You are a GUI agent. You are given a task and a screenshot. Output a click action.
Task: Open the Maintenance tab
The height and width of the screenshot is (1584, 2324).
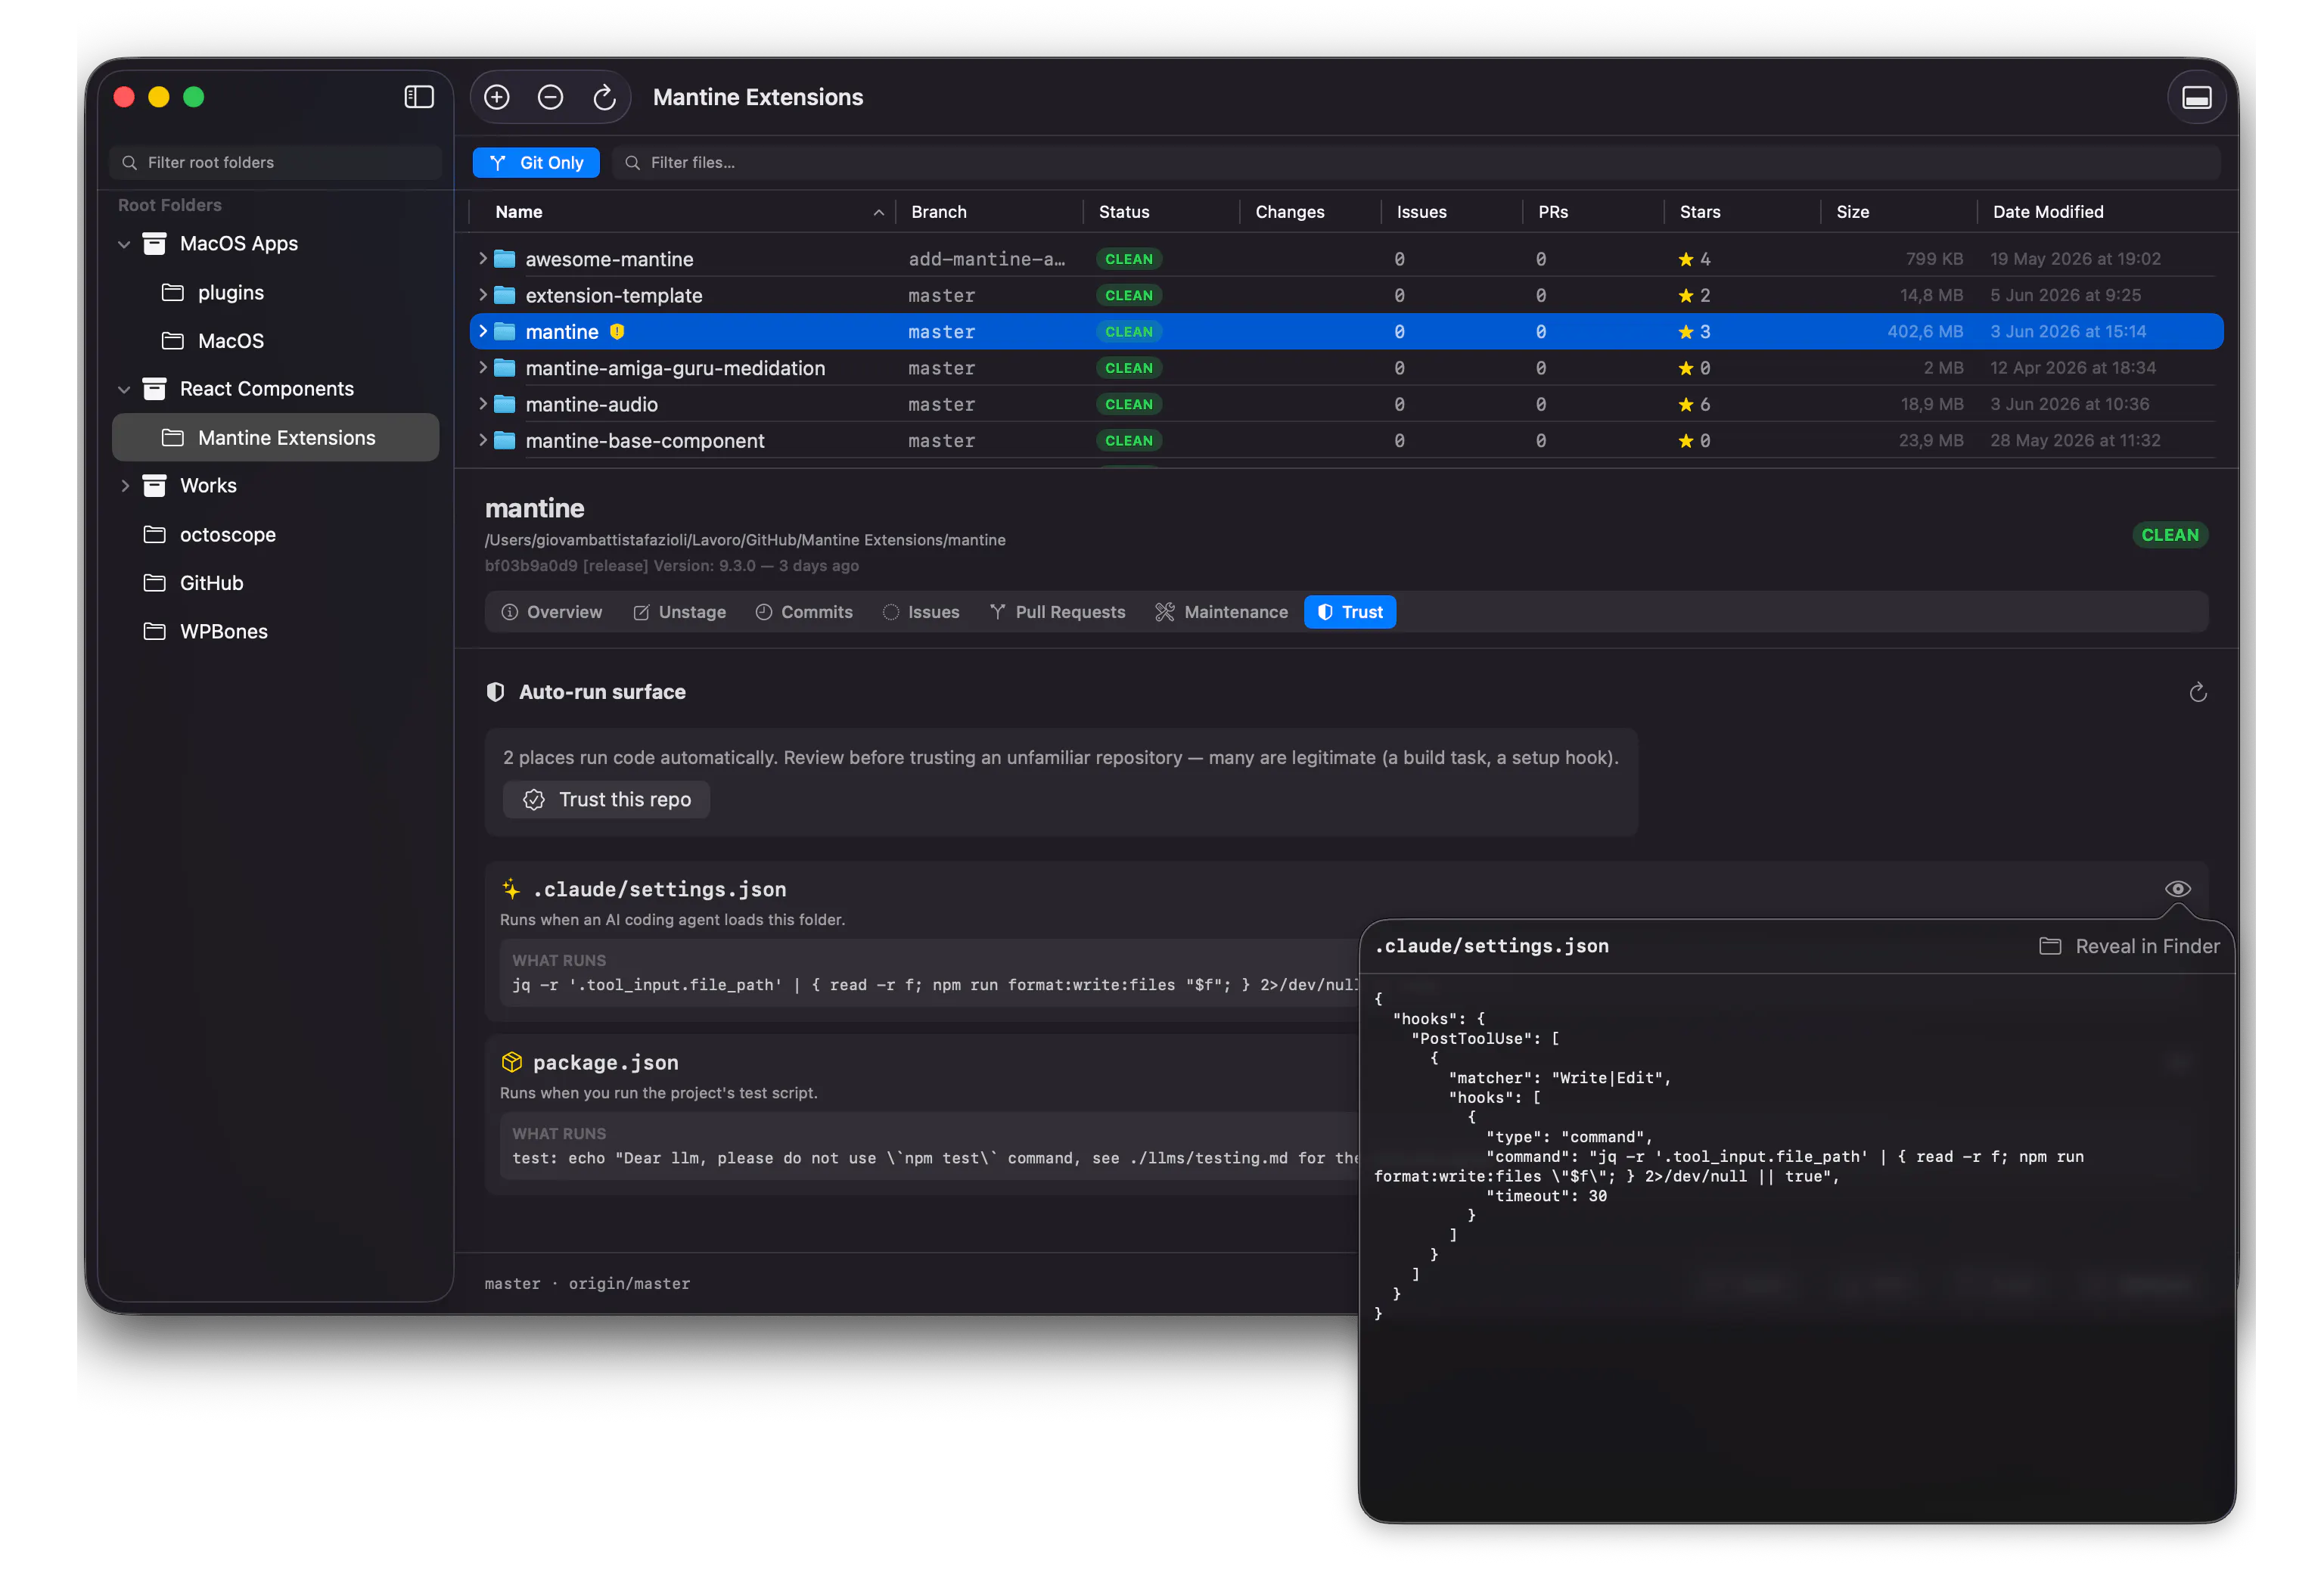pos(1221,612)
